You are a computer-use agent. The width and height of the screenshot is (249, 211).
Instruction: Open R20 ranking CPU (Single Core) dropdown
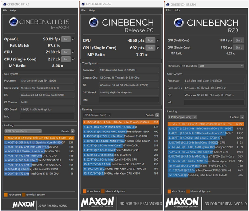click(97, 115)
